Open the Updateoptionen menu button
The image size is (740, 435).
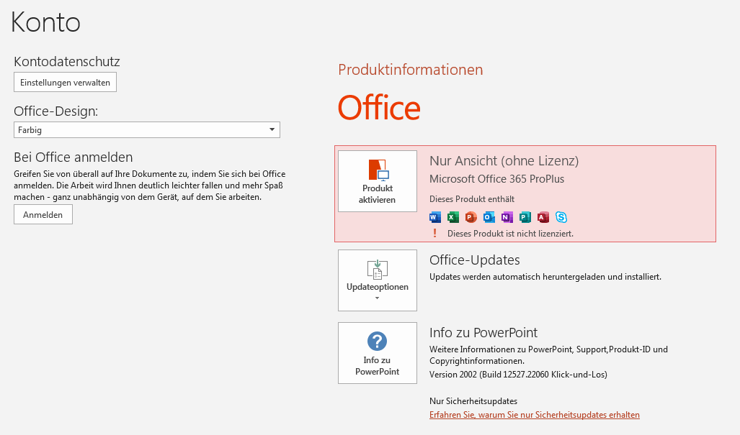(378, 280)
